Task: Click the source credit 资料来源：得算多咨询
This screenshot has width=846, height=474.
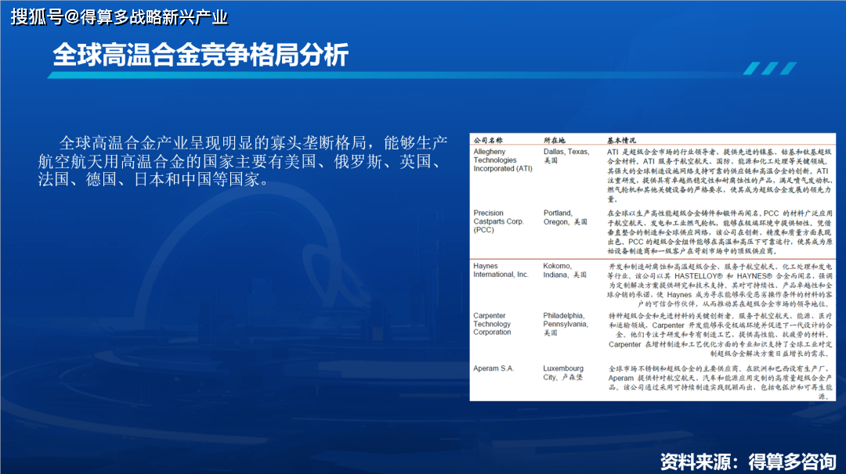Action: click(x=748, y=461)
